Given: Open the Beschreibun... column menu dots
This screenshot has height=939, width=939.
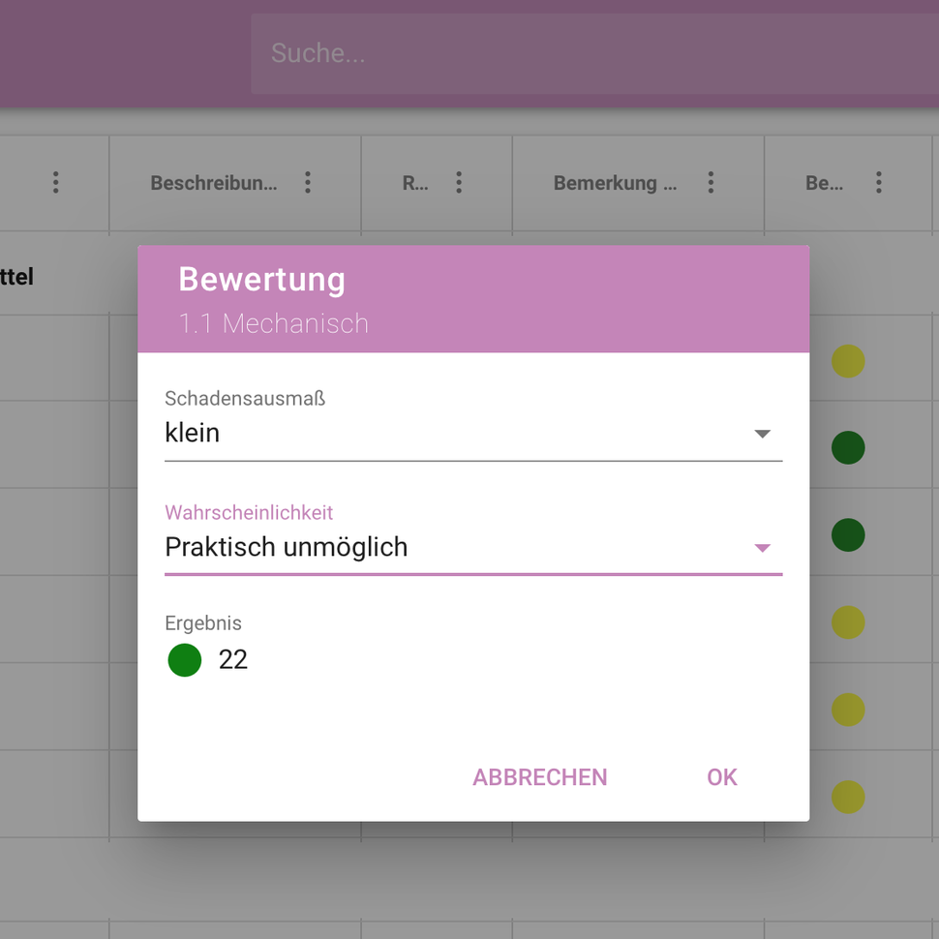Looking at the screenshot, I should coord(308,183).
